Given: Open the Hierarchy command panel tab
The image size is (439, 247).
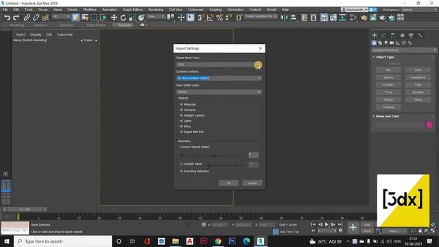Looking at the screenshot, I should click(392, 35).
